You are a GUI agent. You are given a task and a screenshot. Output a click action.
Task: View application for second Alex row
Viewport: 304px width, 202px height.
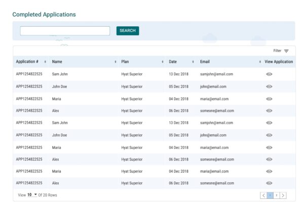269,159
